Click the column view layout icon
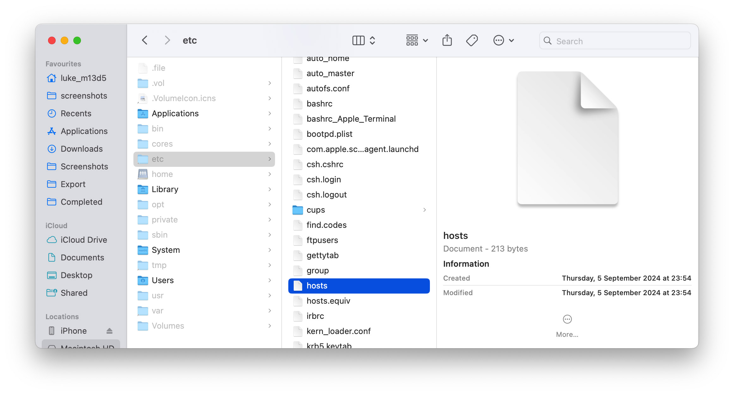 [359, 40]
